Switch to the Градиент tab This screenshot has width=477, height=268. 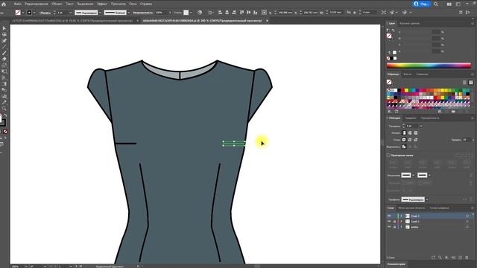[x=411, y=118]
